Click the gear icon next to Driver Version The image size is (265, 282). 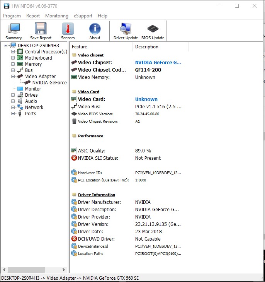(74, 224)
